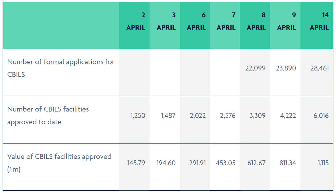The height and width of the screenshot is (193, 336).
Task: Click the 8 April column header
Action: (x=256, y=22)
